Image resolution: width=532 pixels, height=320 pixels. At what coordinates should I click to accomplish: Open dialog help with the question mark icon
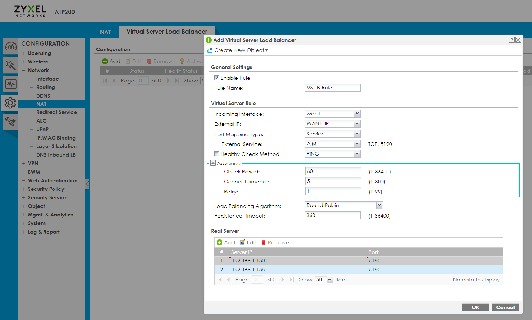tap(512, 40)
